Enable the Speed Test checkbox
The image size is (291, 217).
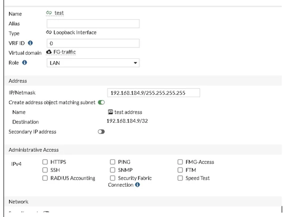[180, 178]
